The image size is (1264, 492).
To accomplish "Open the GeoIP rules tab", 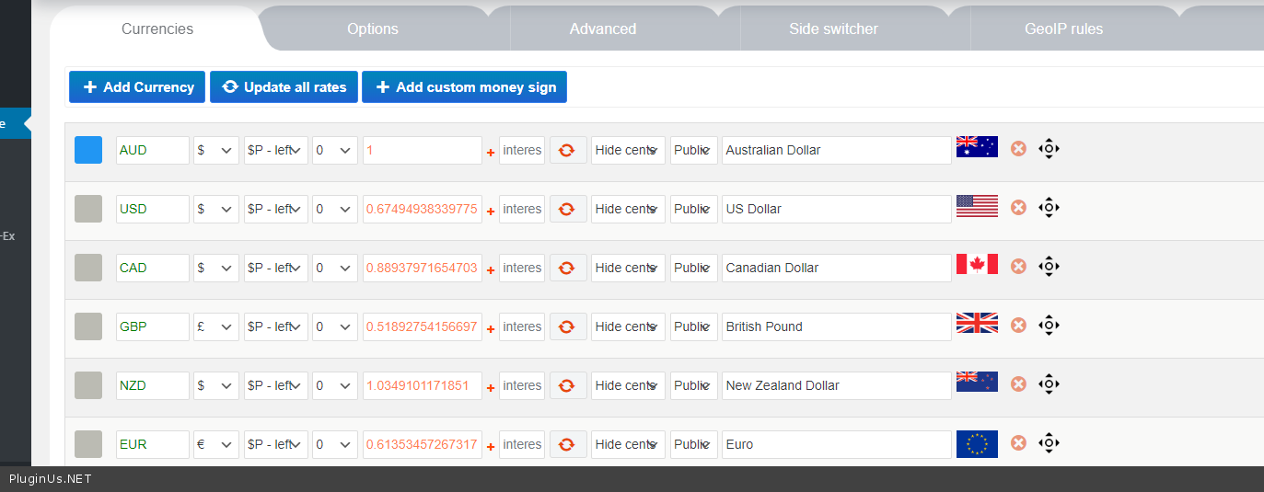I will point(1063,29).
